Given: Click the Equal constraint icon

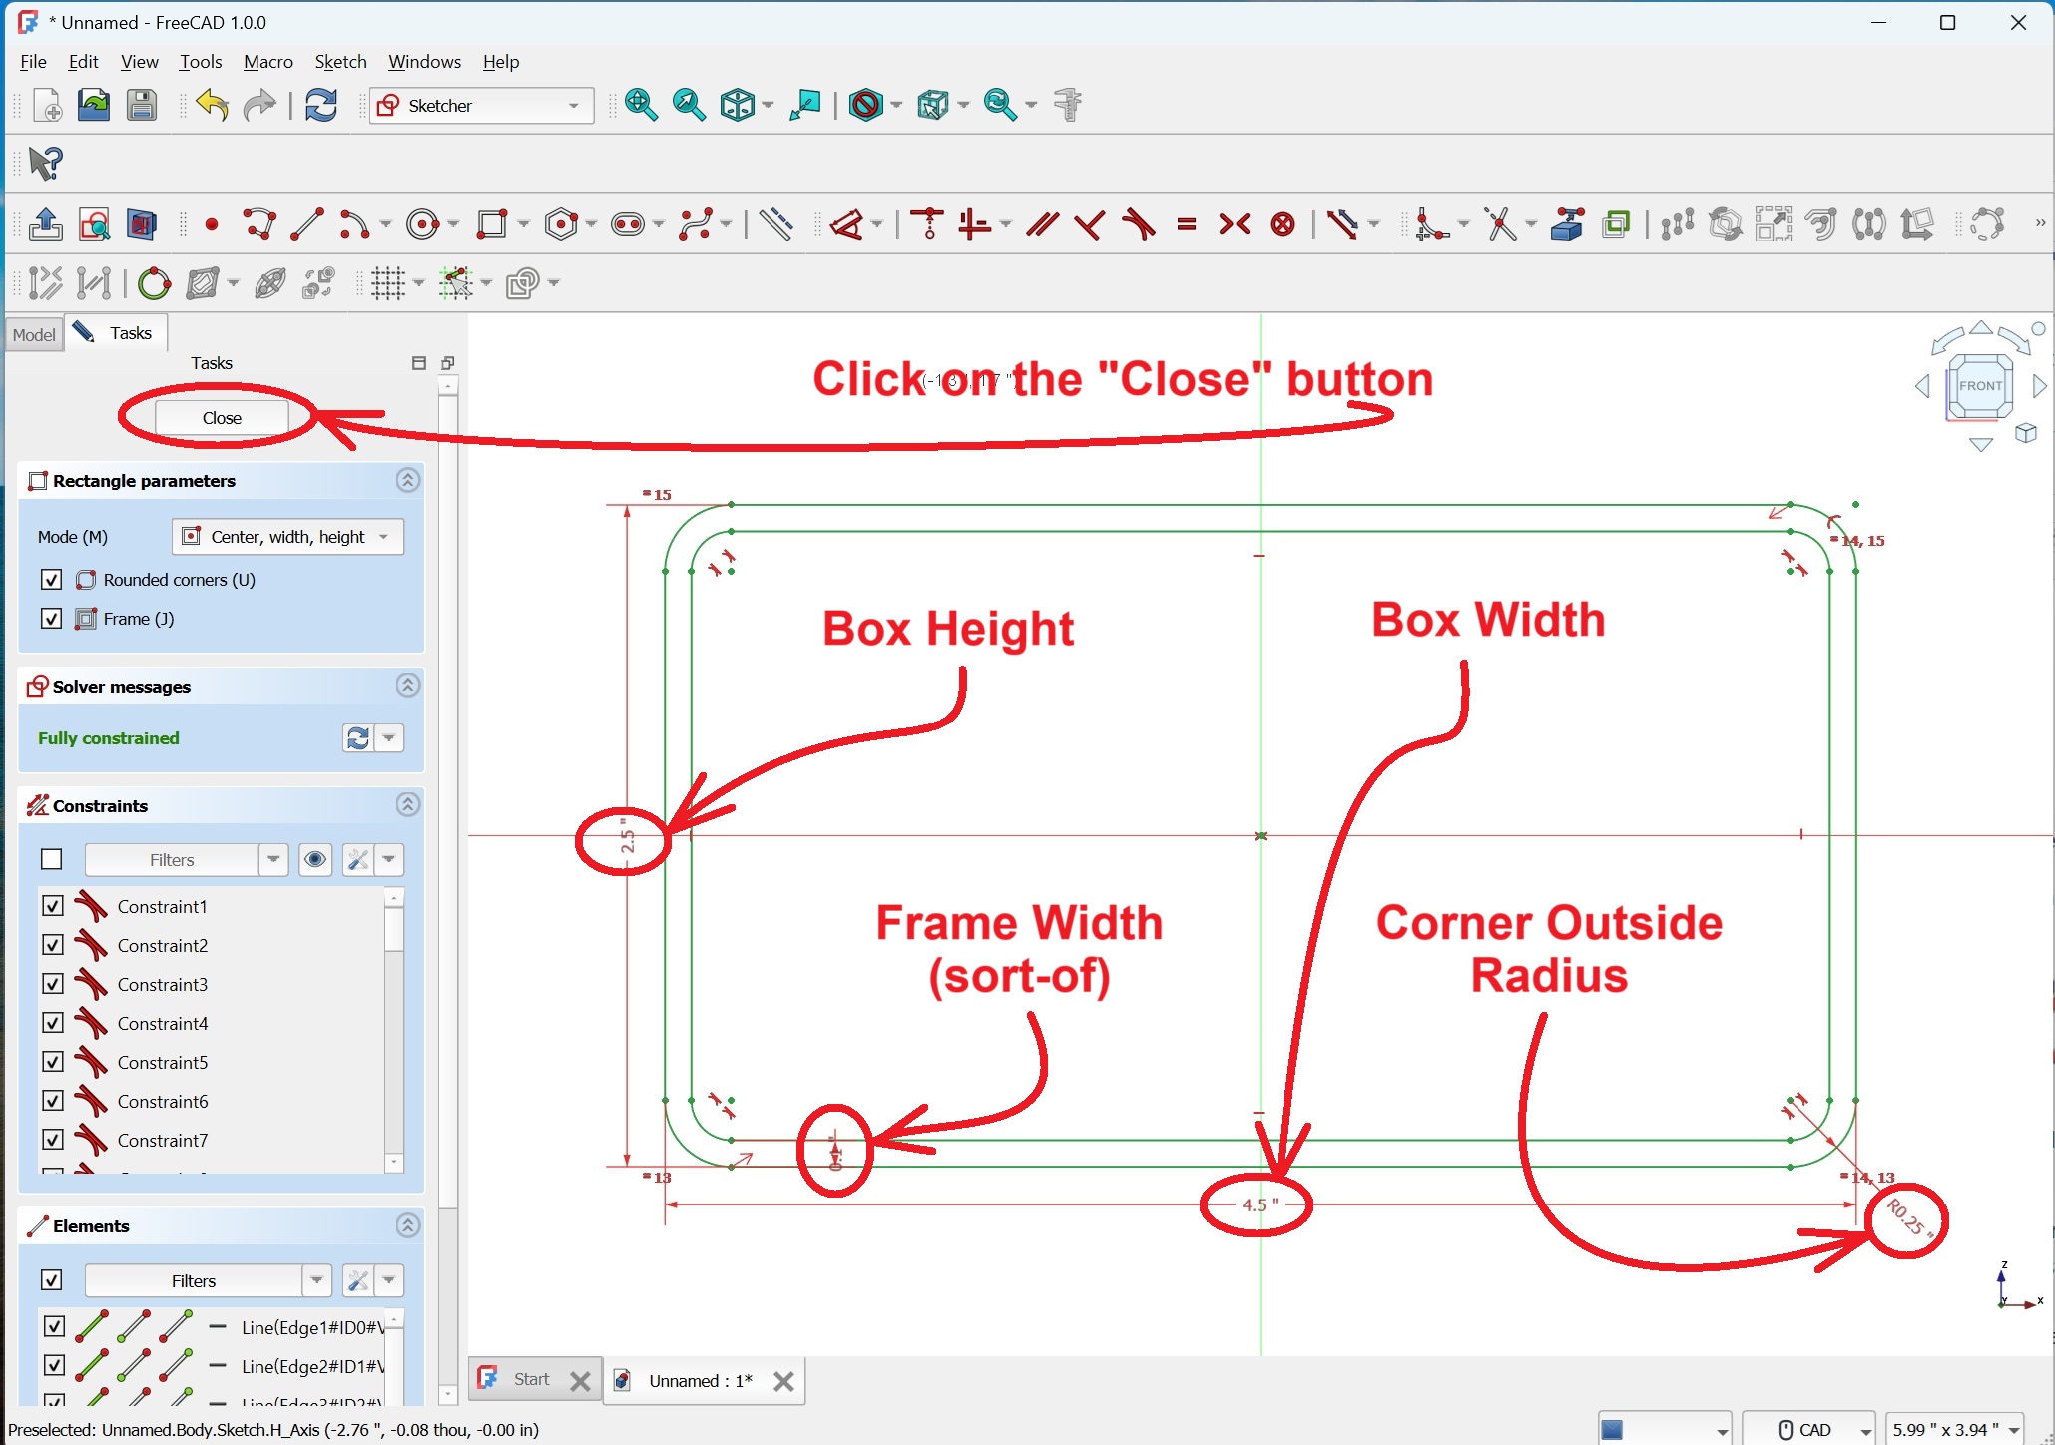Looking at the screenshot, I should point(1186,224).
